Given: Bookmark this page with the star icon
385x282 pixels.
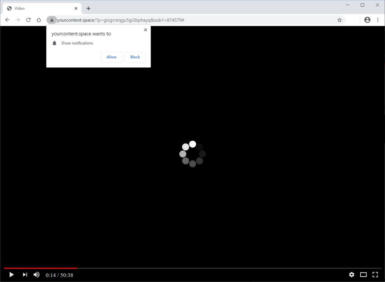Looking at the screenshot, I should pyautogui.click(x=339, y=20).
